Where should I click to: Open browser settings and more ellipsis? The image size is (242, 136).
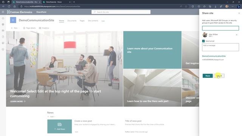click(233, 6)
